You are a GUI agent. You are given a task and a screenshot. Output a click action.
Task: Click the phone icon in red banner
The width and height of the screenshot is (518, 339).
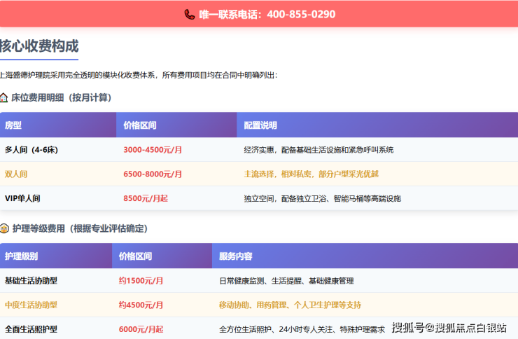(190, 14)
